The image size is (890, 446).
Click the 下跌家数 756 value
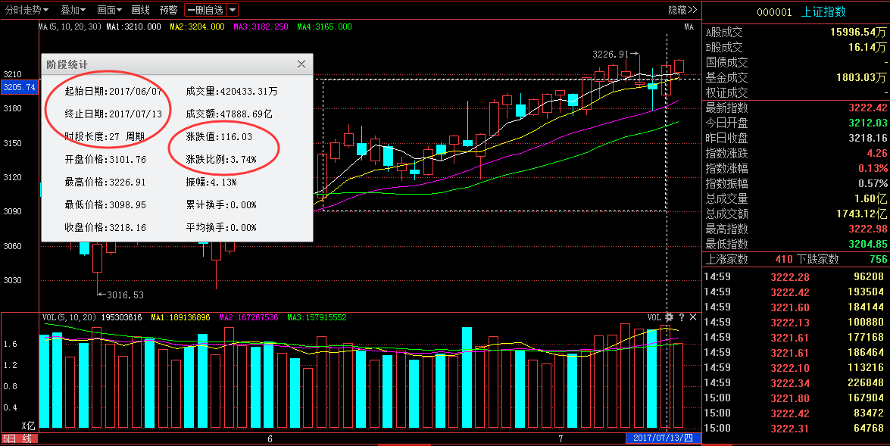878,259
